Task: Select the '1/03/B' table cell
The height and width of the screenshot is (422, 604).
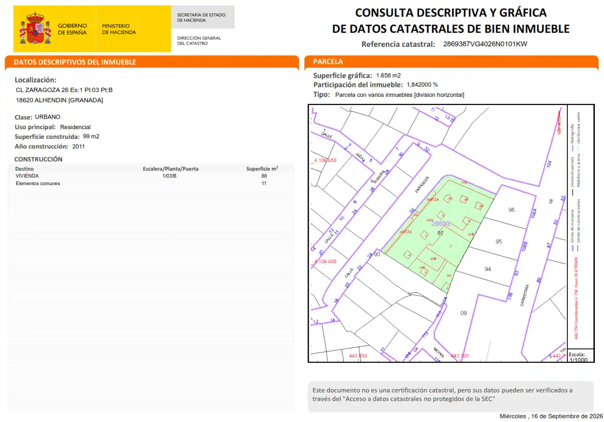Action: point(170,176)
